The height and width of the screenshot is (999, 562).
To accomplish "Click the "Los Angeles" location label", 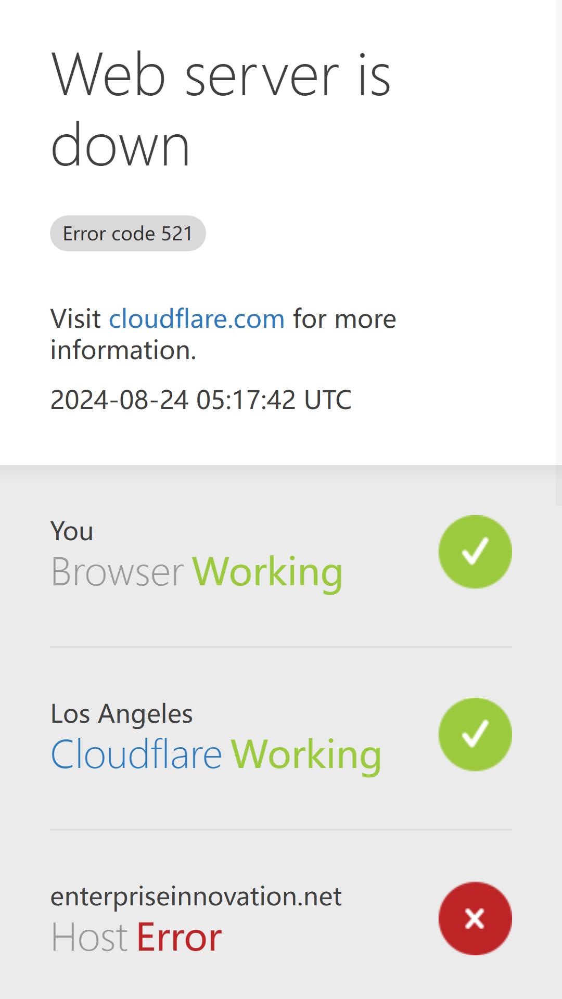I will [x=122, y=713].
